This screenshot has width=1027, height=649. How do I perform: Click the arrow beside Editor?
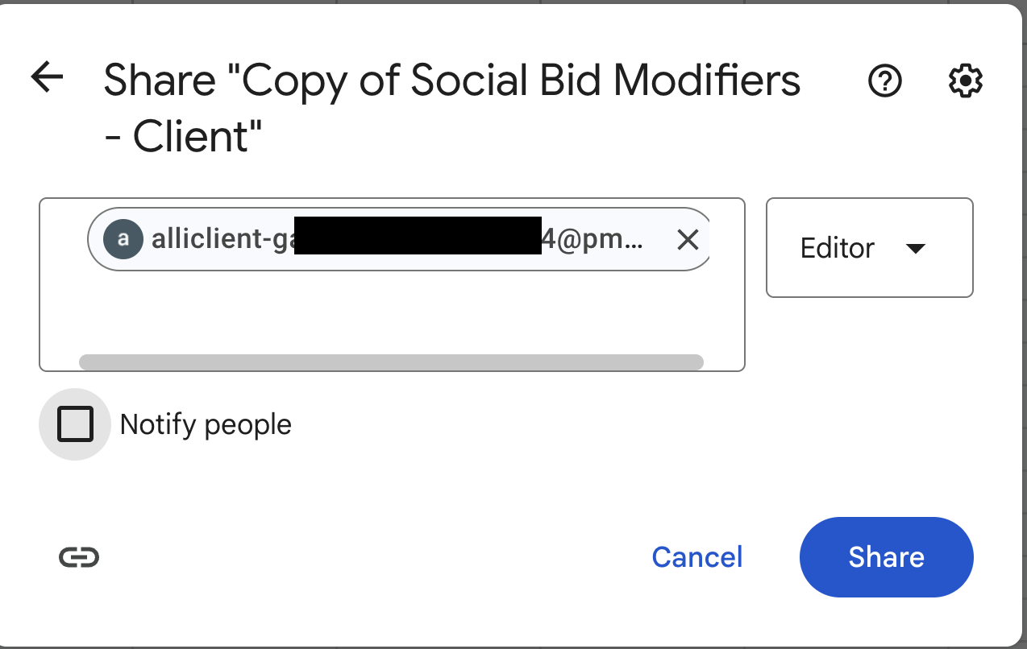tap(915, 249)
